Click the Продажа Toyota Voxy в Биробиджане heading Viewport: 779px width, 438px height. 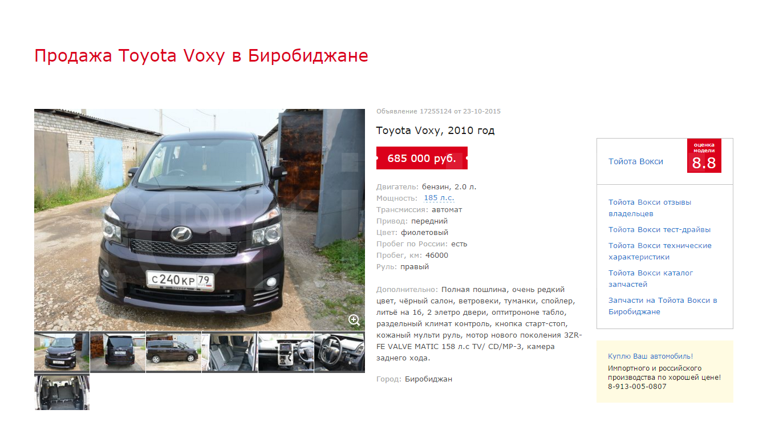(201, 56)
